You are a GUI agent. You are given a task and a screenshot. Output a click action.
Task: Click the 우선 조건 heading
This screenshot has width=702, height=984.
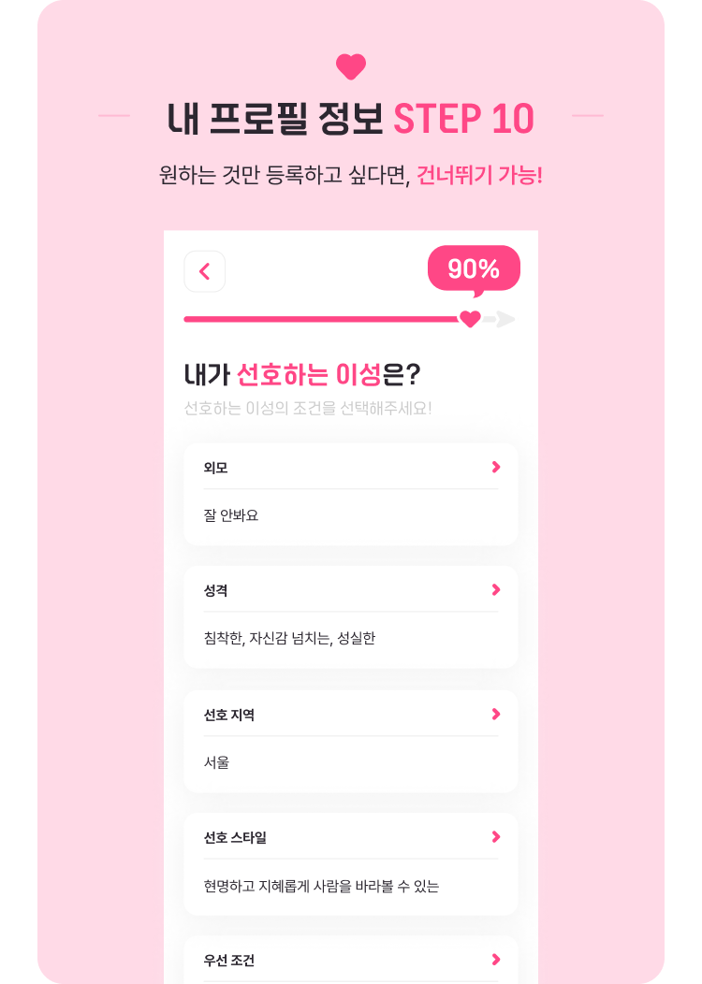coord(229,961)
